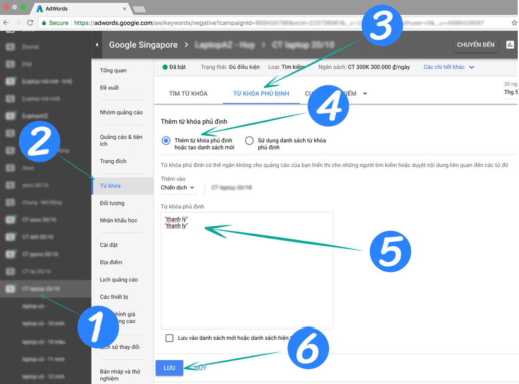The height and width of the screenshot is (384, 519).
Task: Click the Đã bật status indicator
Action: (x=174, y=67)
